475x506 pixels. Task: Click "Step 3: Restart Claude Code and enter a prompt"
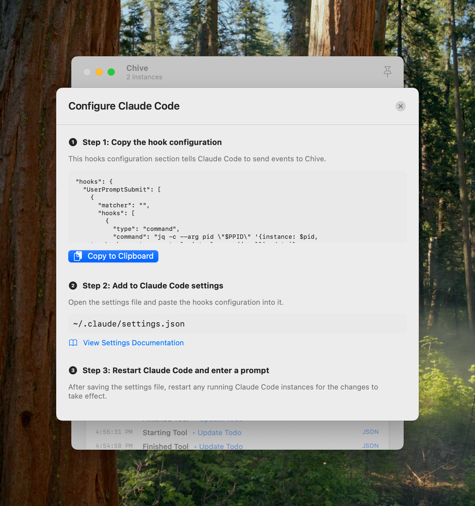click(x=176, y=370)
